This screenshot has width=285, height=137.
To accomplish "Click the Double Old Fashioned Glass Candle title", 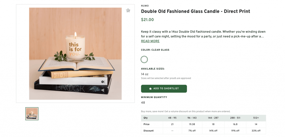I will 195,11.
